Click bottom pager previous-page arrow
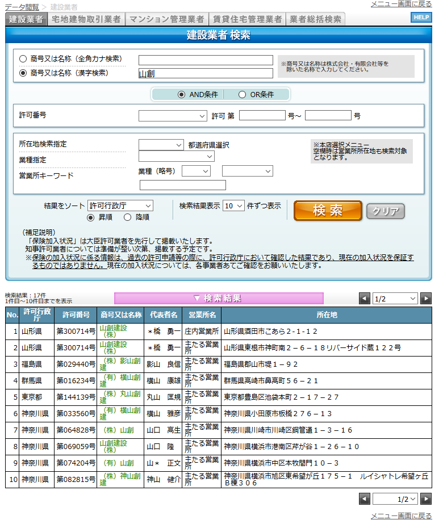Viewport: 443px width, 524px height. 365,499
